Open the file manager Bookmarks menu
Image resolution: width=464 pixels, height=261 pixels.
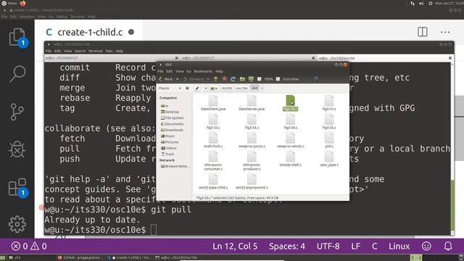[x=203, y=71]
